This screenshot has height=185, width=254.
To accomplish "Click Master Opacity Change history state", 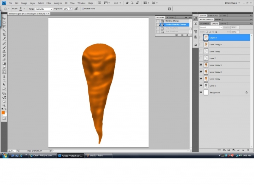I will 174,24.
